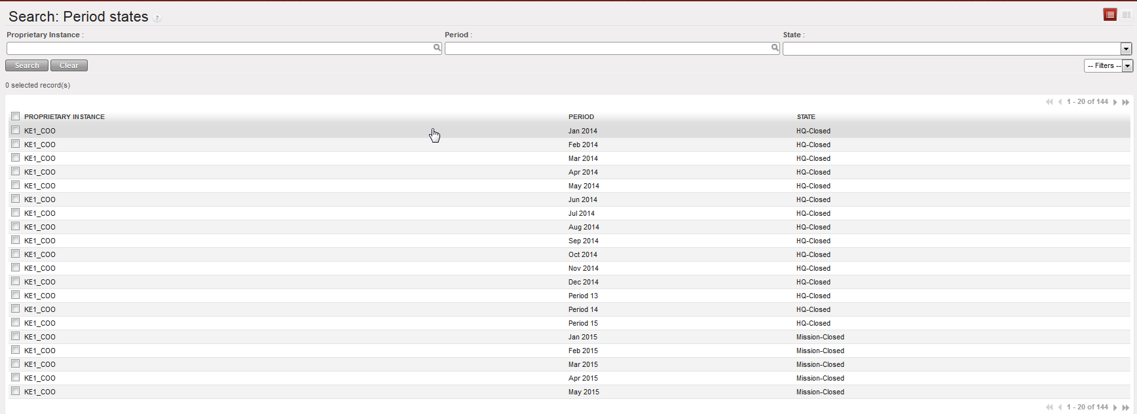This screenshot has width=1137, height=414.
Task: Check the box for the Jan 2014 row
Action: click(x=15, y=130)
